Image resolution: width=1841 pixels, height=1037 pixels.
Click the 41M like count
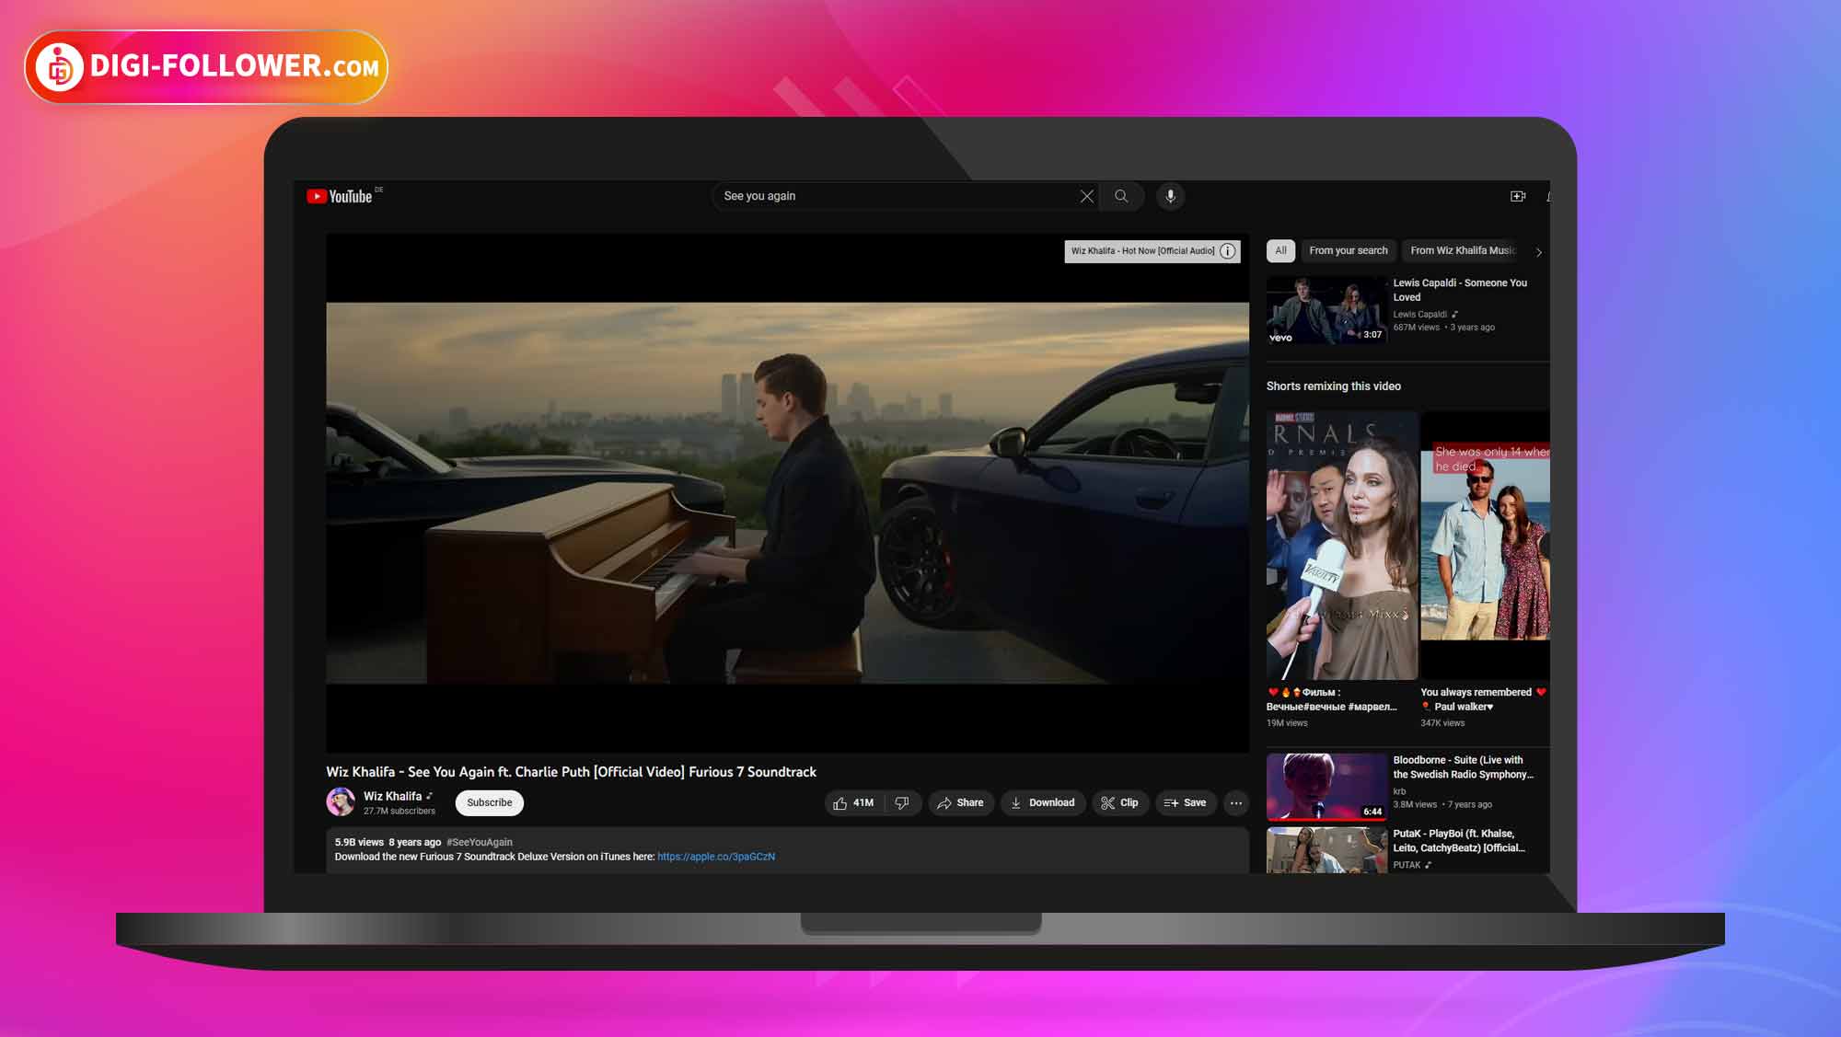point(863,803)
